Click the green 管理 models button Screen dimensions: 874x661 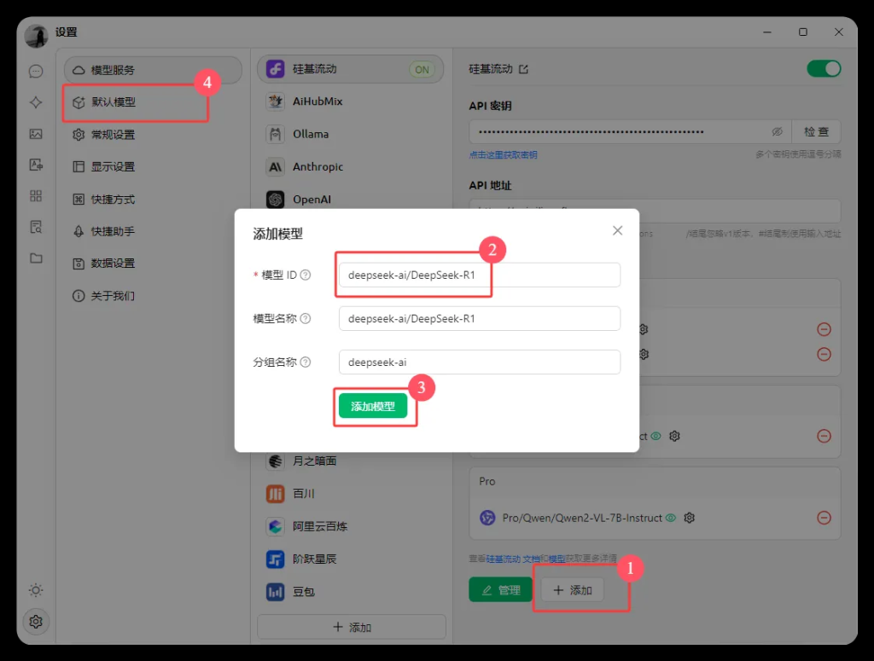[x=500, y=589]
